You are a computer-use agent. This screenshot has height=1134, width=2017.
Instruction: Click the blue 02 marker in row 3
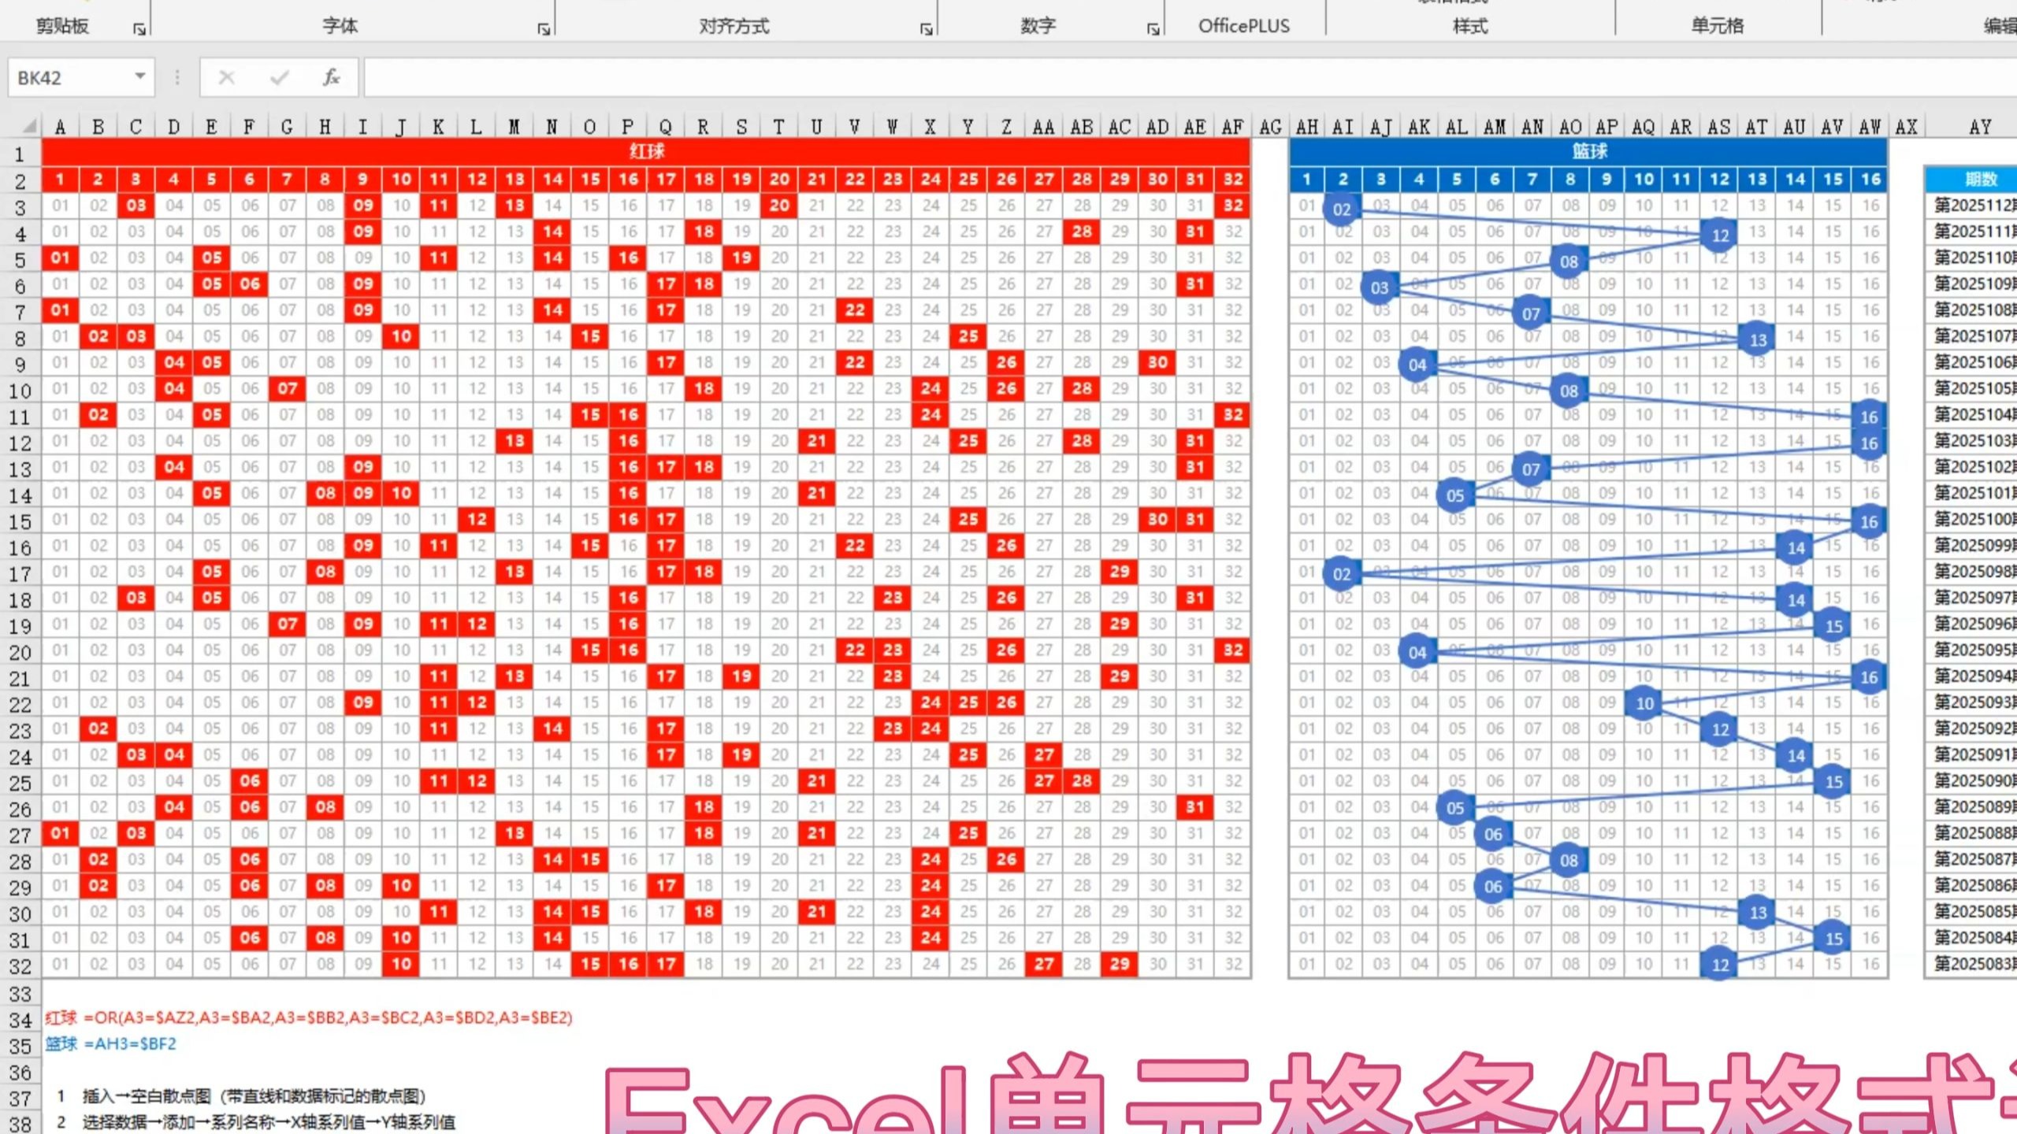click(x=1342, y=209)
